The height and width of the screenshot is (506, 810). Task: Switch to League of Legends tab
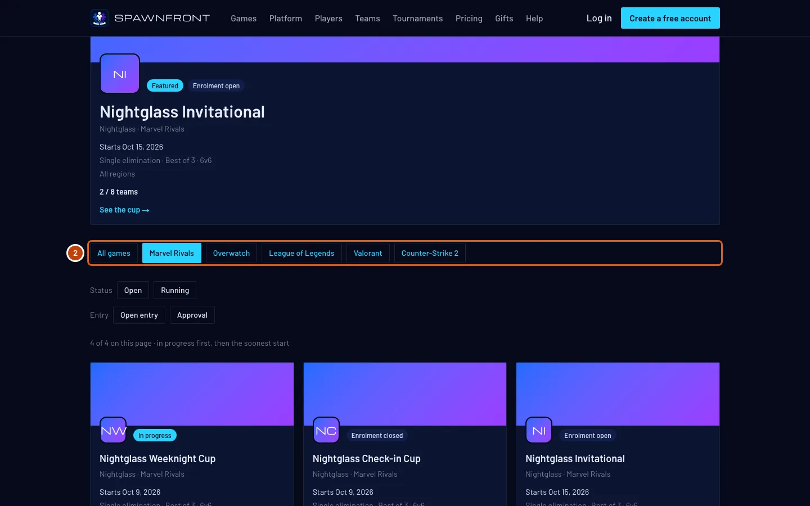(x=301, y=253)
